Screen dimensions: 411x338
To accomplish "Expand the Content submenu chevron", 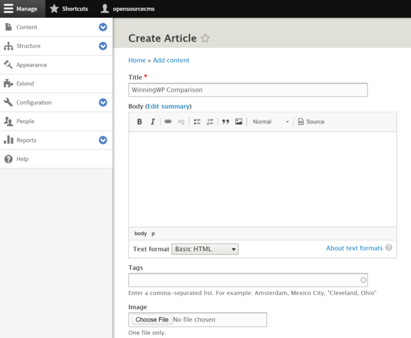I will click(103, 27).
